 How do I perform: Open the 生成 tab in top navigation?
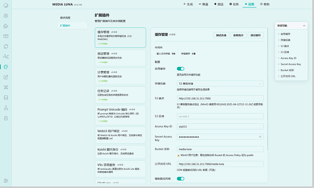click(188, 4)
